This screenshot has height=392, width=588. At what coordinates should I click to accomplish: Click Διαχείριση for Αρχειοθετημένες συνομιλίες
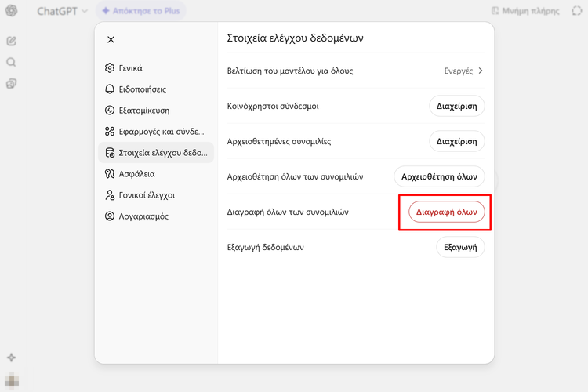coord(456,141)
